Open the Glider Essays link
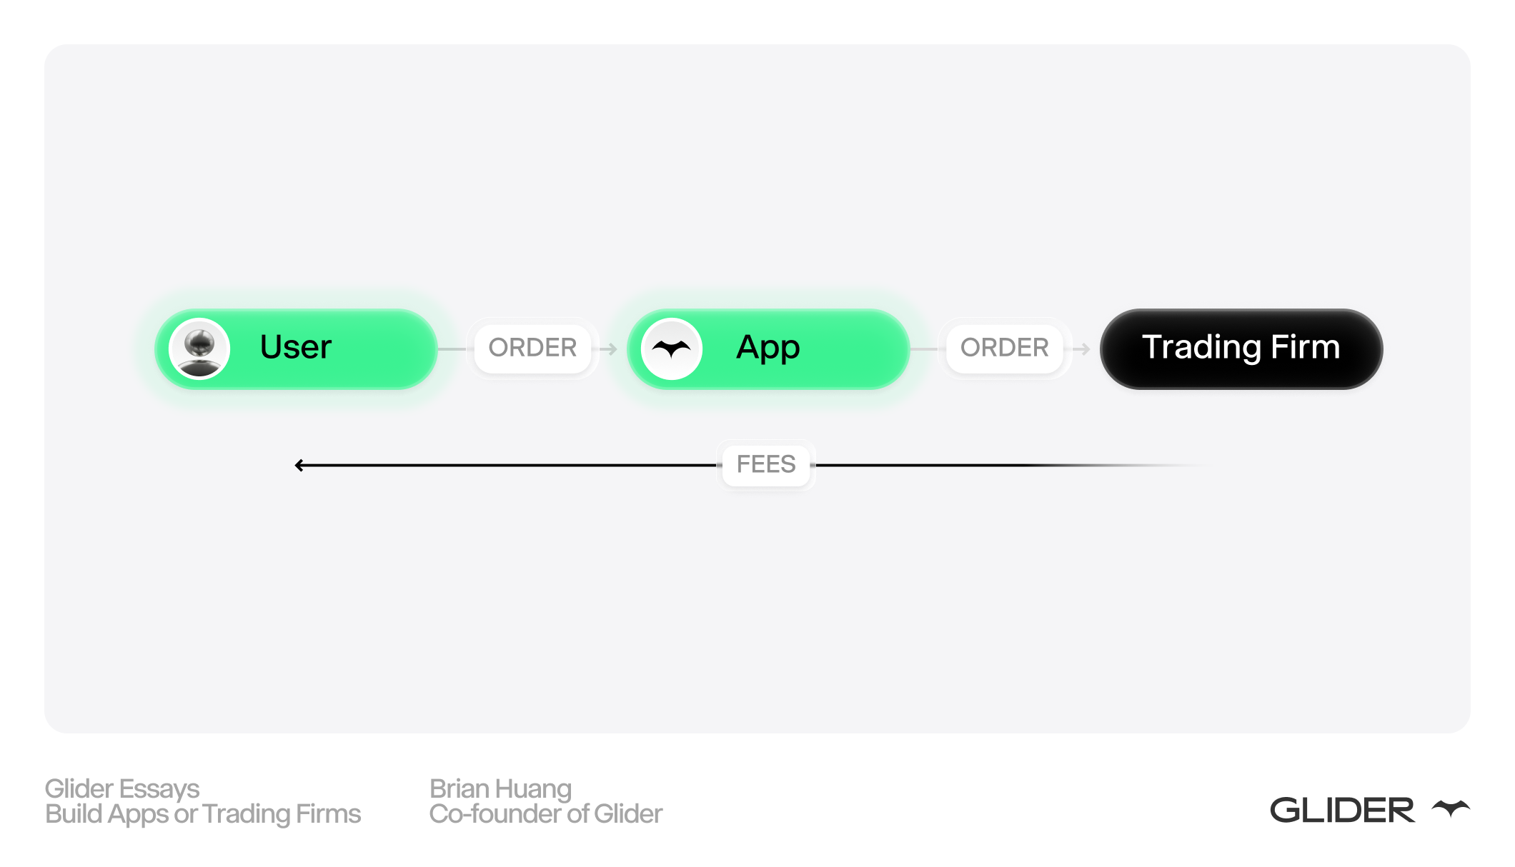This screenshot has width=1515, height=867. 122,789
